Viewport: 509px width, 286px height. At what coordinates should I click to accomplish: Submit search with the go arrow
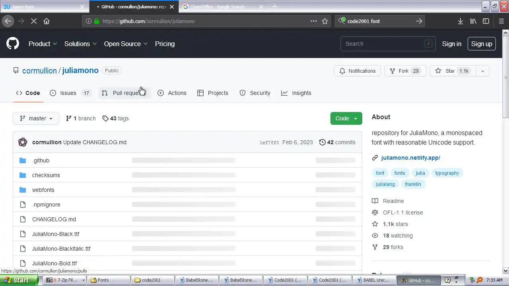[419, 21]
